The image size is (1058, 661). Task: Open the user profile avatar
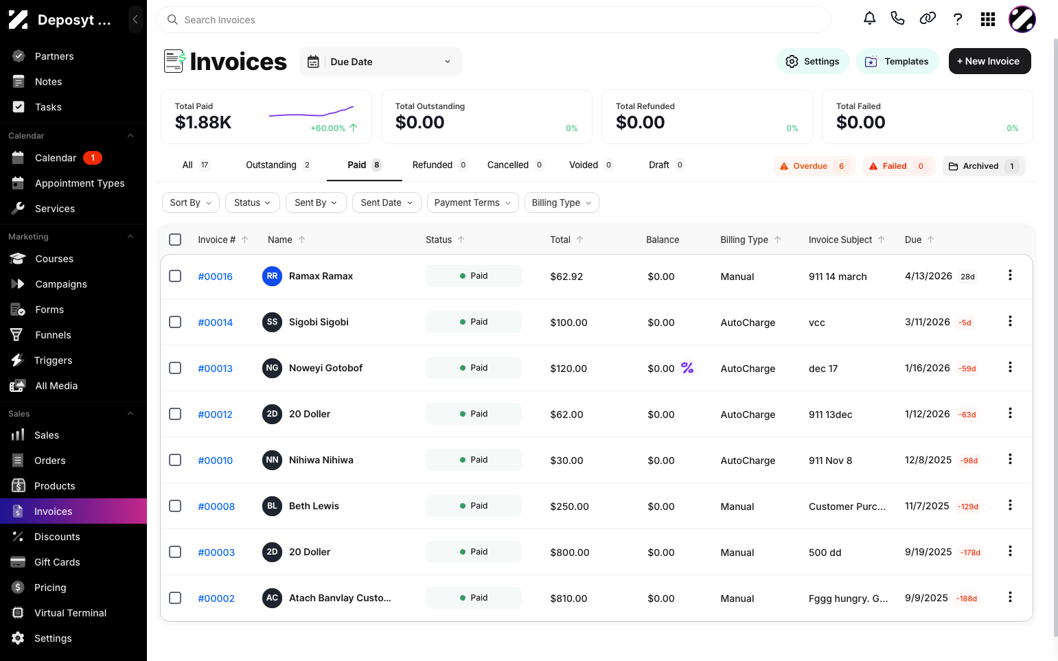click(1022, 19)
